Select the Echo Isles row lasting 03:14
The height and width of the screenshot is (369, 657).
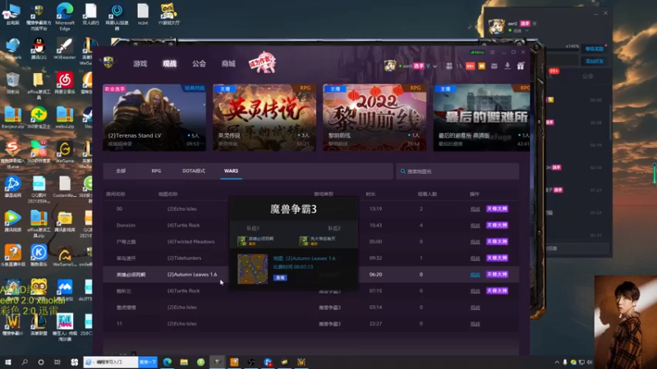pyautogui.click(x=311, y=307)
